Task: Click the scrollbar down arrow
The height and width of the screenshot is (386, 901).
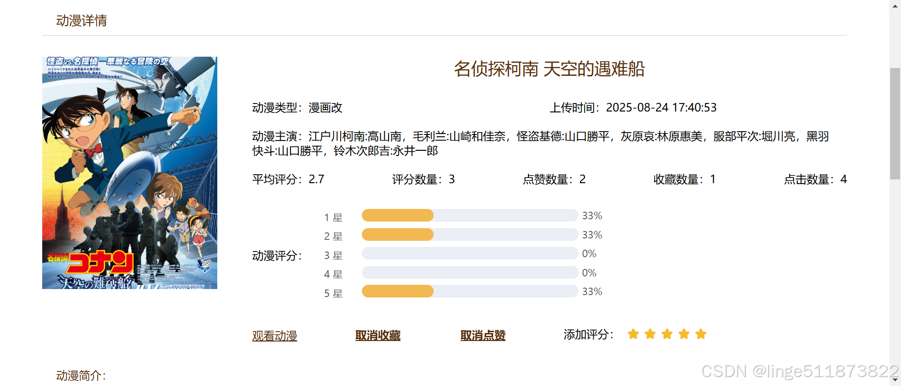Action: pos(895,380)
